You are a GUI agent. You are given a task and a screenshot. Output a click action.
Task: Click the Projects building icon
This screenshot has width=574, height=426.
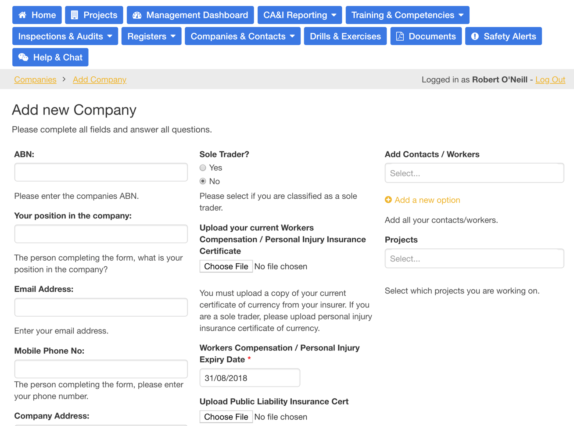coord(72,15)
